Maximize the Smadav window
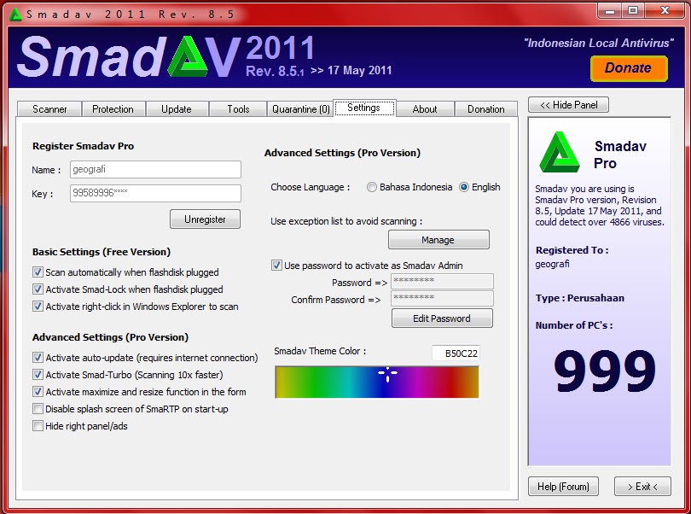 coord(633,10)
